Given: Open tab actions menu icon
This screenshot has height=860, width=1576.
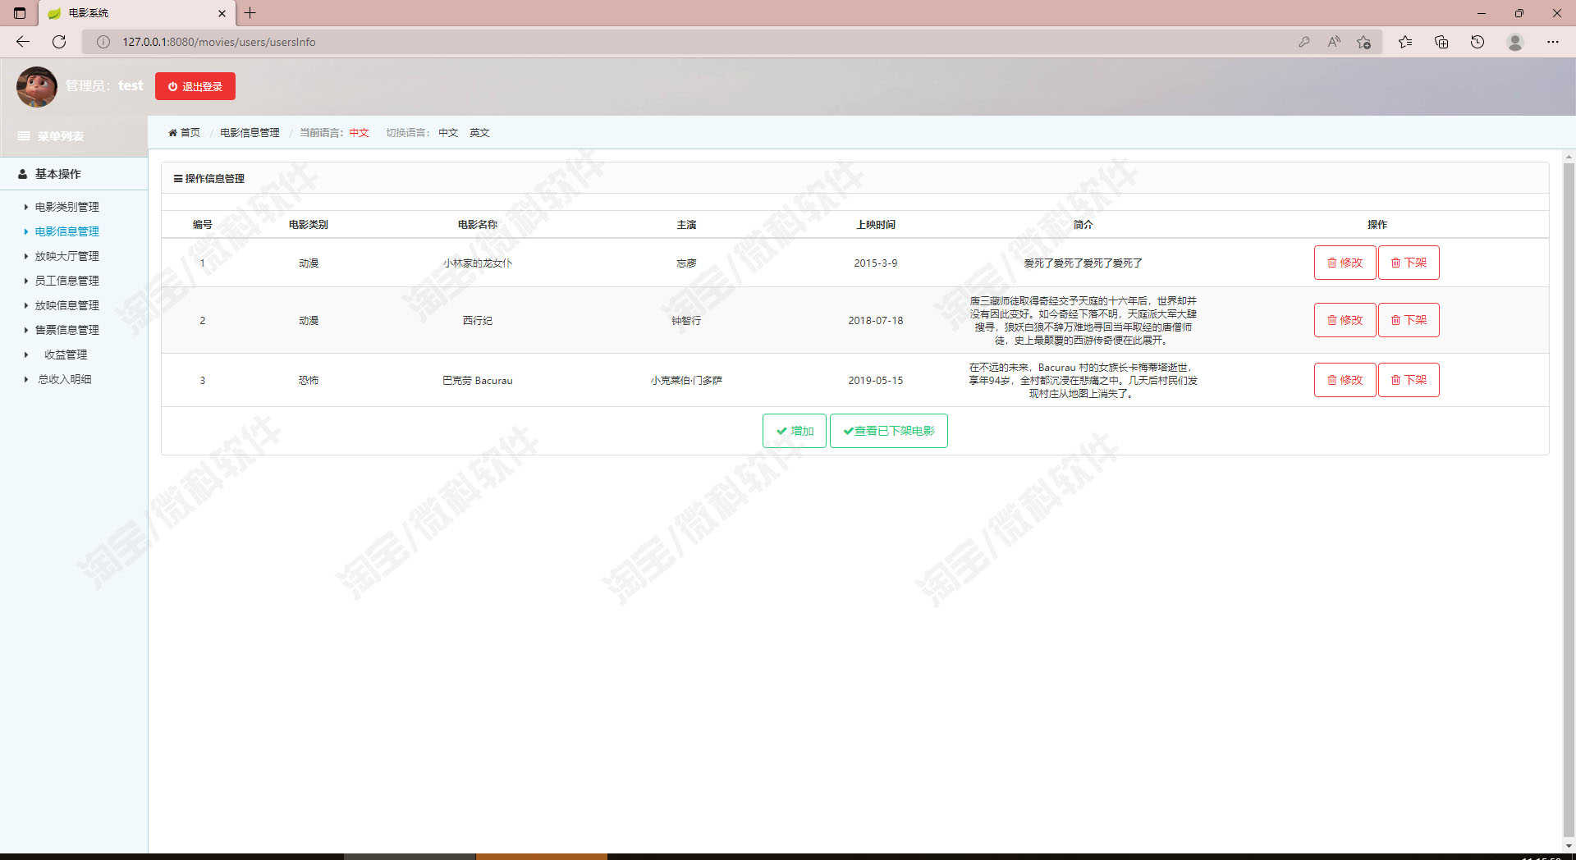Looking at the screenshot, I should [20, 13].
